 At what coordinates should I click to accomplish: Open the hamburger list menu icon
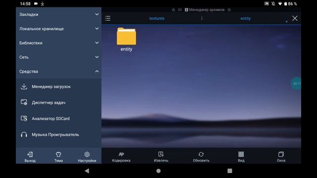108,18
